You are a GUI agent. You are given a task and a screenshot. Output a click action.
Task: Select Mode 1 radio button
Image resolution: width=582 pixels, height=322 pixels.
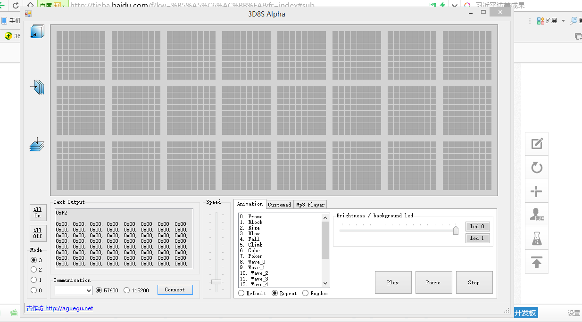[x=33, y=280]
